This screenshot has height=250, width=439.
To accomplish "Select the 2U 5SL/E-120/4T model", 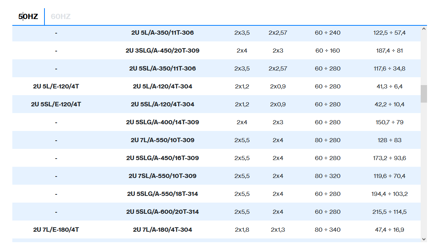I will [x=56, y=104].
